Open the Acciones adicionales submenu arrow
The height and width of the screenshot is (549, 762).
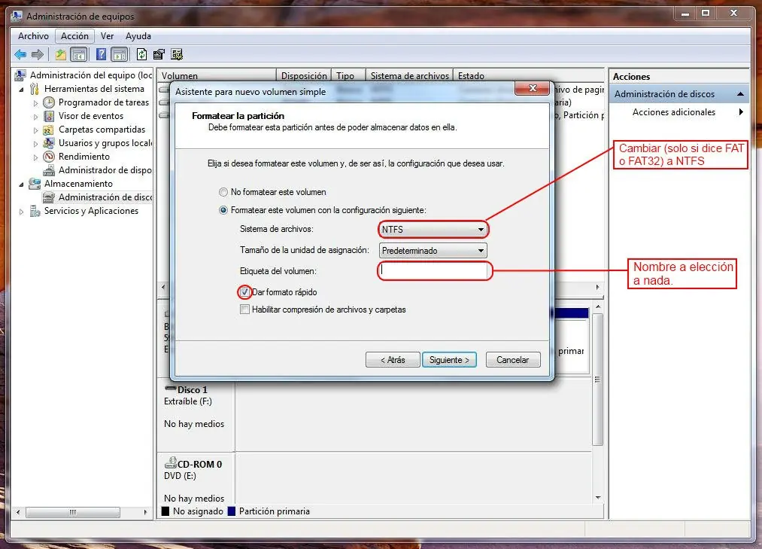[x=741, y=112]
